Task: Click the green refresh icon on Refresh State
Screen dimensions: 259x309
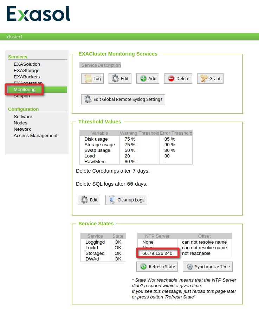Action: [x=143, y=266]
